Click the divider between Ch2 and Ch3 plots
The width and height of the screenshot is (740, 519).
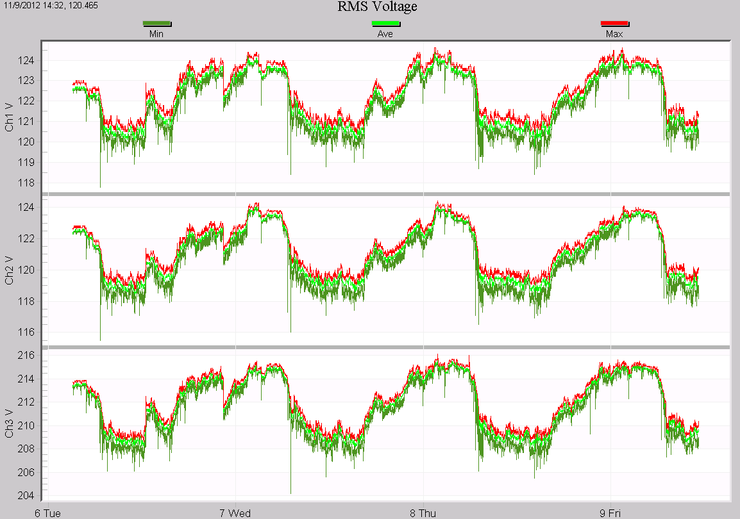click(x=386, y=347)
